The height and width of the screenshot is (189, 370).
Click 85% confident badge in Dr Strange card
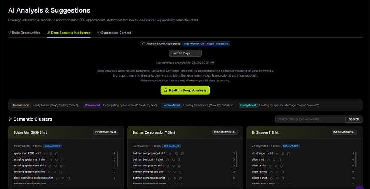pyautogui.click(x=291, y=146)
